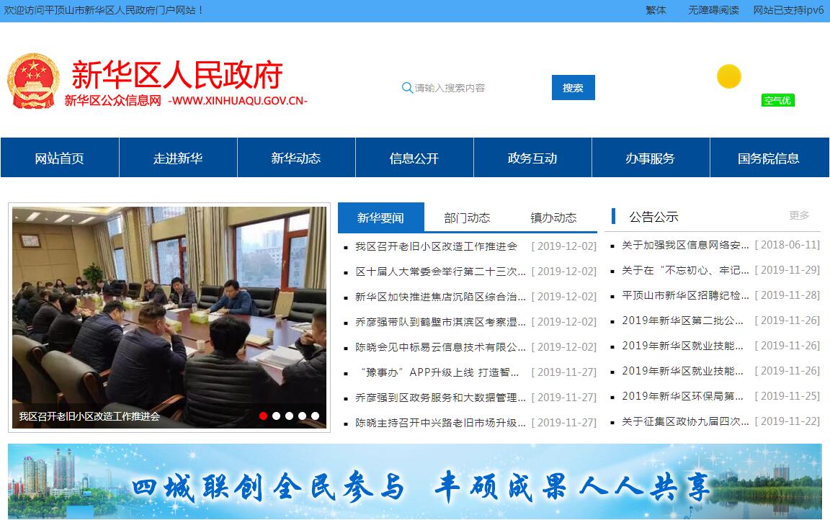Open the 信息公开 navigation menu

coord(414,158)
